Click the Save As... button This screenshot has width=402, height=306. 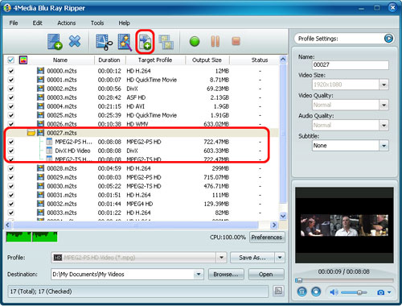pos(252,258)
